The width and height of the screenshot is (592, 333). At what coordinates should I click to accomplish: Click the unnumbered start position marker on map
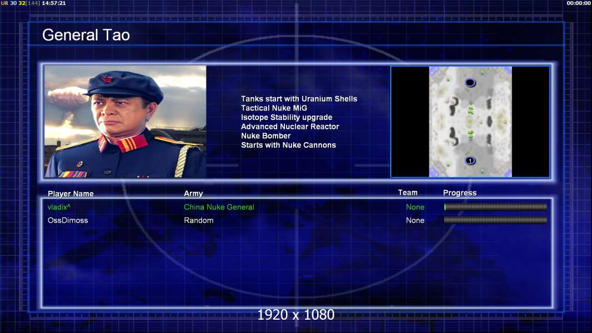pyautogui.click(x=470, y=83)
